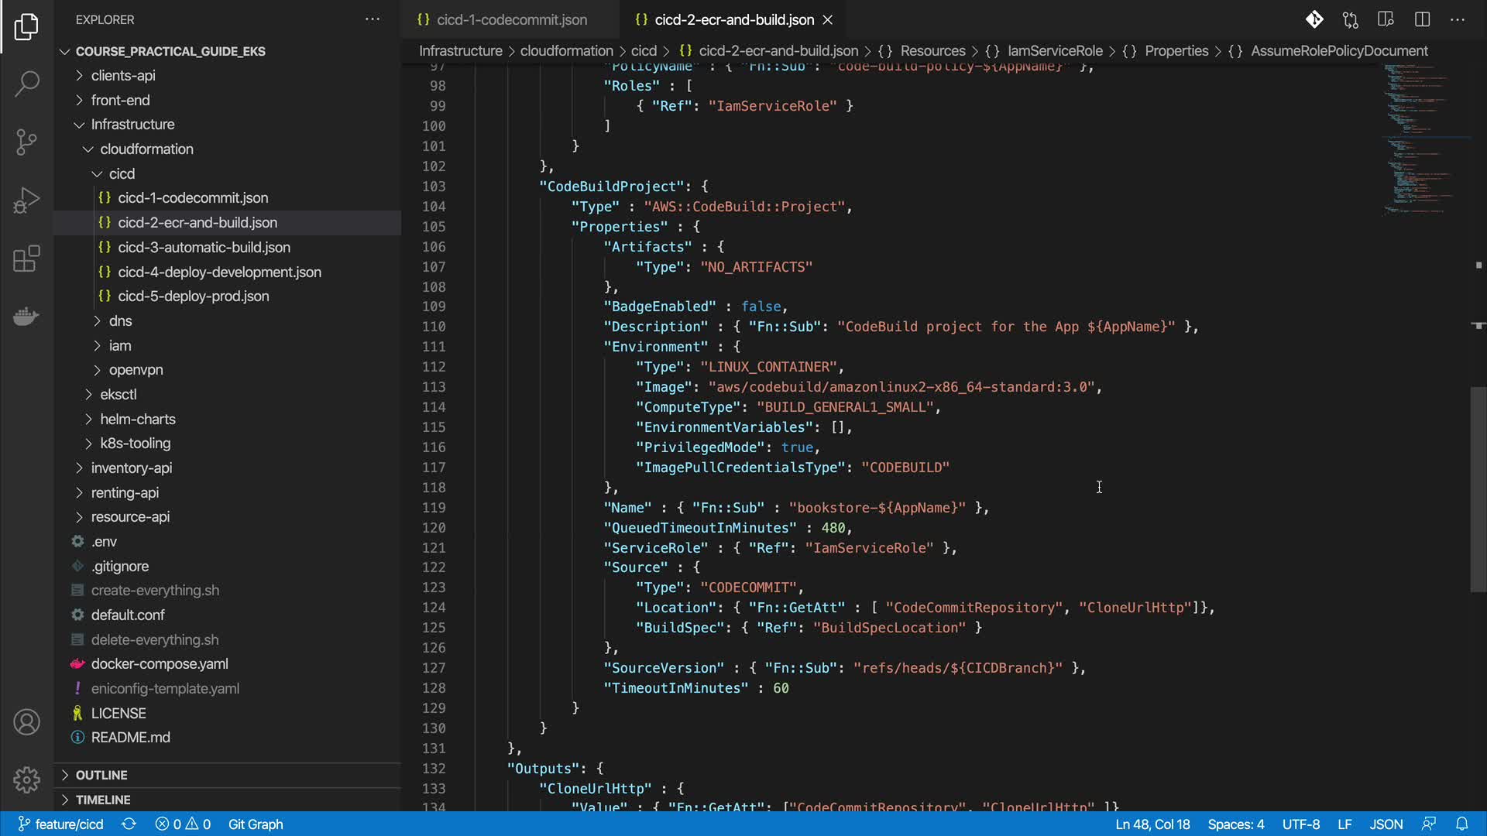The width and height of the screenshot is (1487, 836).
Task: Open the Search view in activity bar
Action: tap(26, 84)
